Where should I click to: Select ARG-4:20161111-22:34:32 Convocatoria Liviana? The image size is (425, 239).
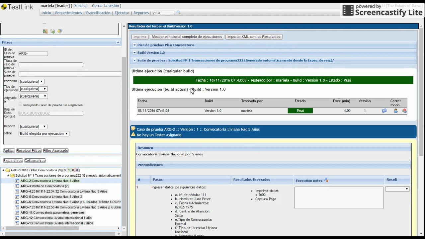click(x=64, y=192)
